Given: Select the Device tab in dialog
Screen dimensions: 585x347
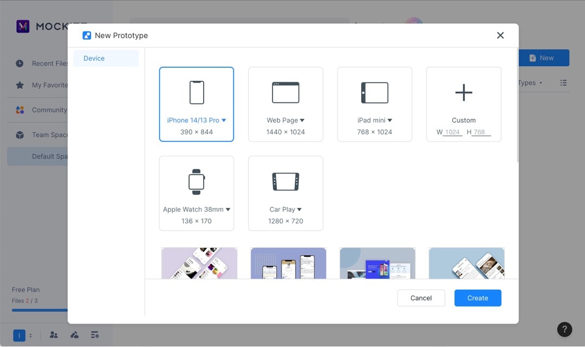Looking at the screenshot, I should (106, 58).
